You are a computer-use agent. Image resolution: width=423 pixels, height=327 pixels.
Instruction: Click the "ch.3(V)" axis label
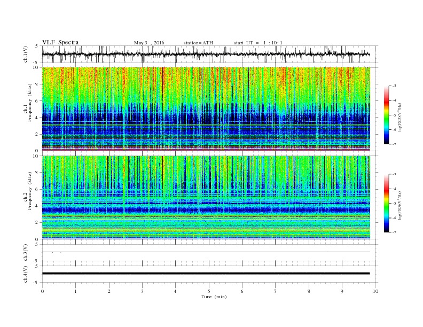pyautogui.click(x=26, y=253)
